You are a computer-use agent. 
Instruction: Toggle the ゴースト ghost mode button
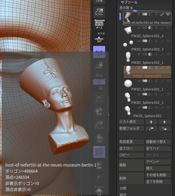click(99, 179)
